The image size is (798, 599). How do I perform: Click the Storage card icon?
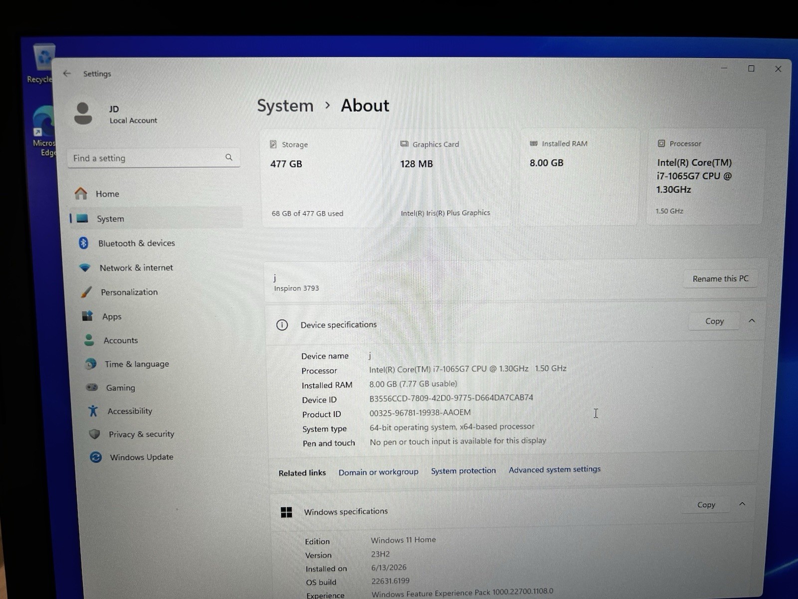273,144
